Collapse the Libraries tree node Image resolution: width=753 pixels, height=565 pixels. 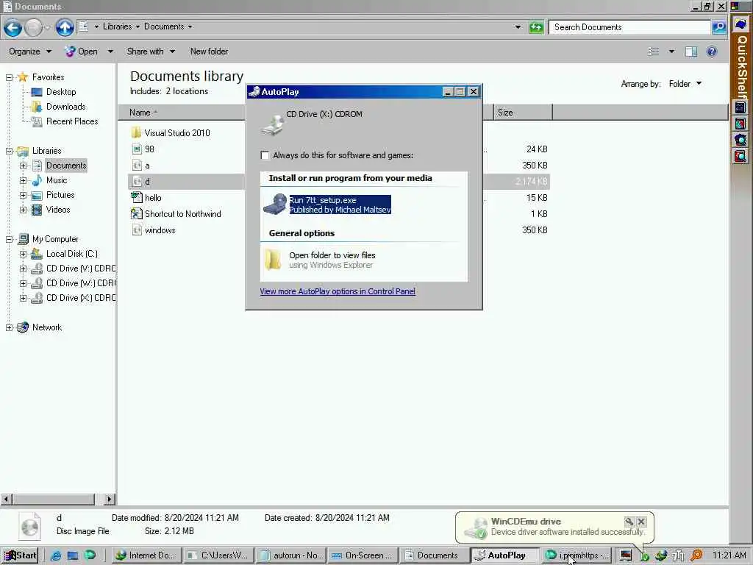(x=9, y=151)
